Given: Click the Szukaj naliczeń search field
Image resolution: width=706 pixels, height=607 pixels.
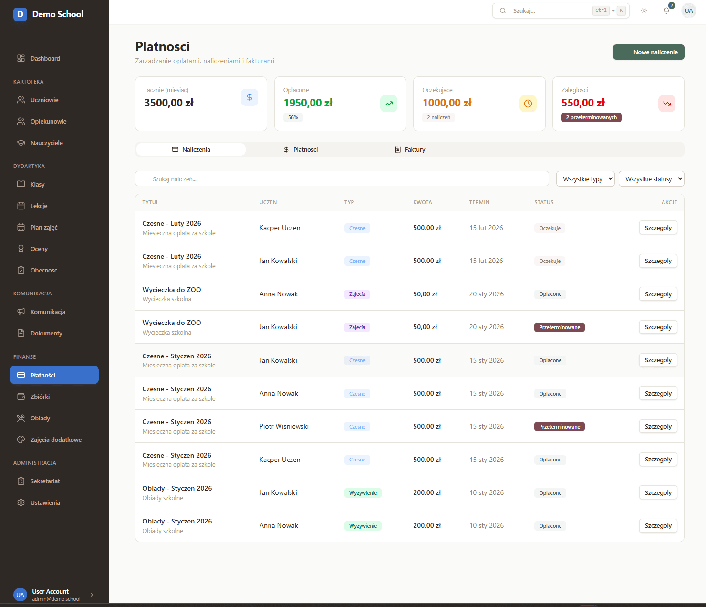Looking at the screenshot, I should (342, 179).
